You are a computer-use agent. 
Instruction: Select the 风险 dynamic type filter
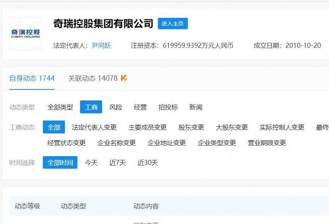pyautogui.click(x=116, y=107)
